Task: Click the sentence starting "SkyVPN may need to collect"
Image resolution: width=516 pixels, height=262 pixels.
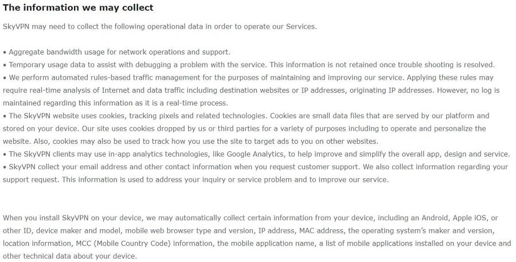Action: coord(159,27)
